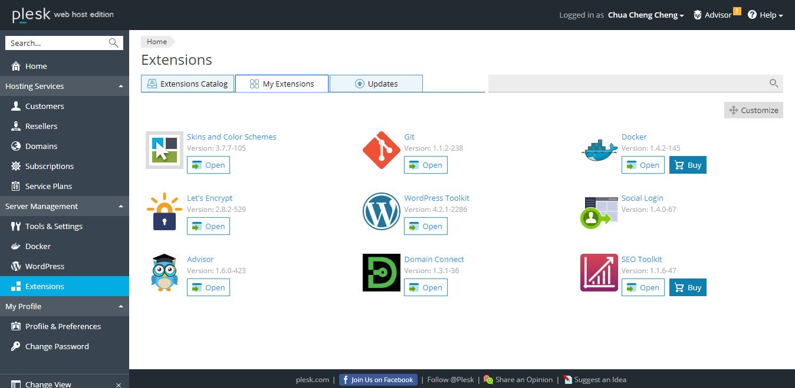Open WordPress in the sidebar
This screenshot has width=795, height=388.
[64, 266]
